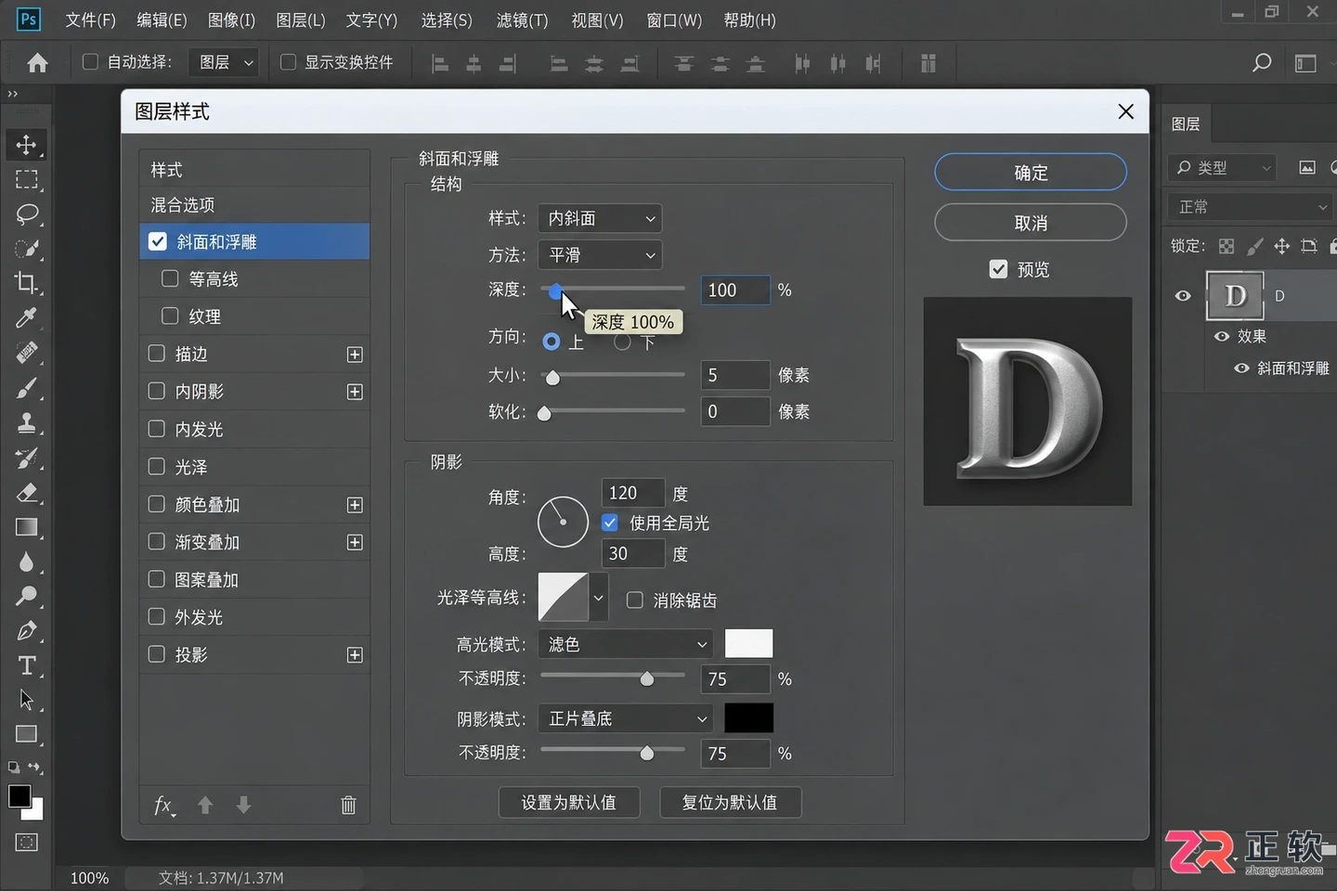This screenshot has width=1337, height=891.
Task: Select the Clone Stamp tool
Action: (x=26, y=423)
